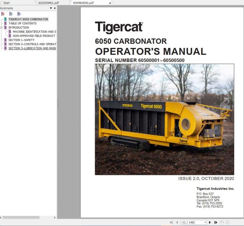Select the INTRODUCTION bookmark
The image size is (244, 226).
pos(19,28)
